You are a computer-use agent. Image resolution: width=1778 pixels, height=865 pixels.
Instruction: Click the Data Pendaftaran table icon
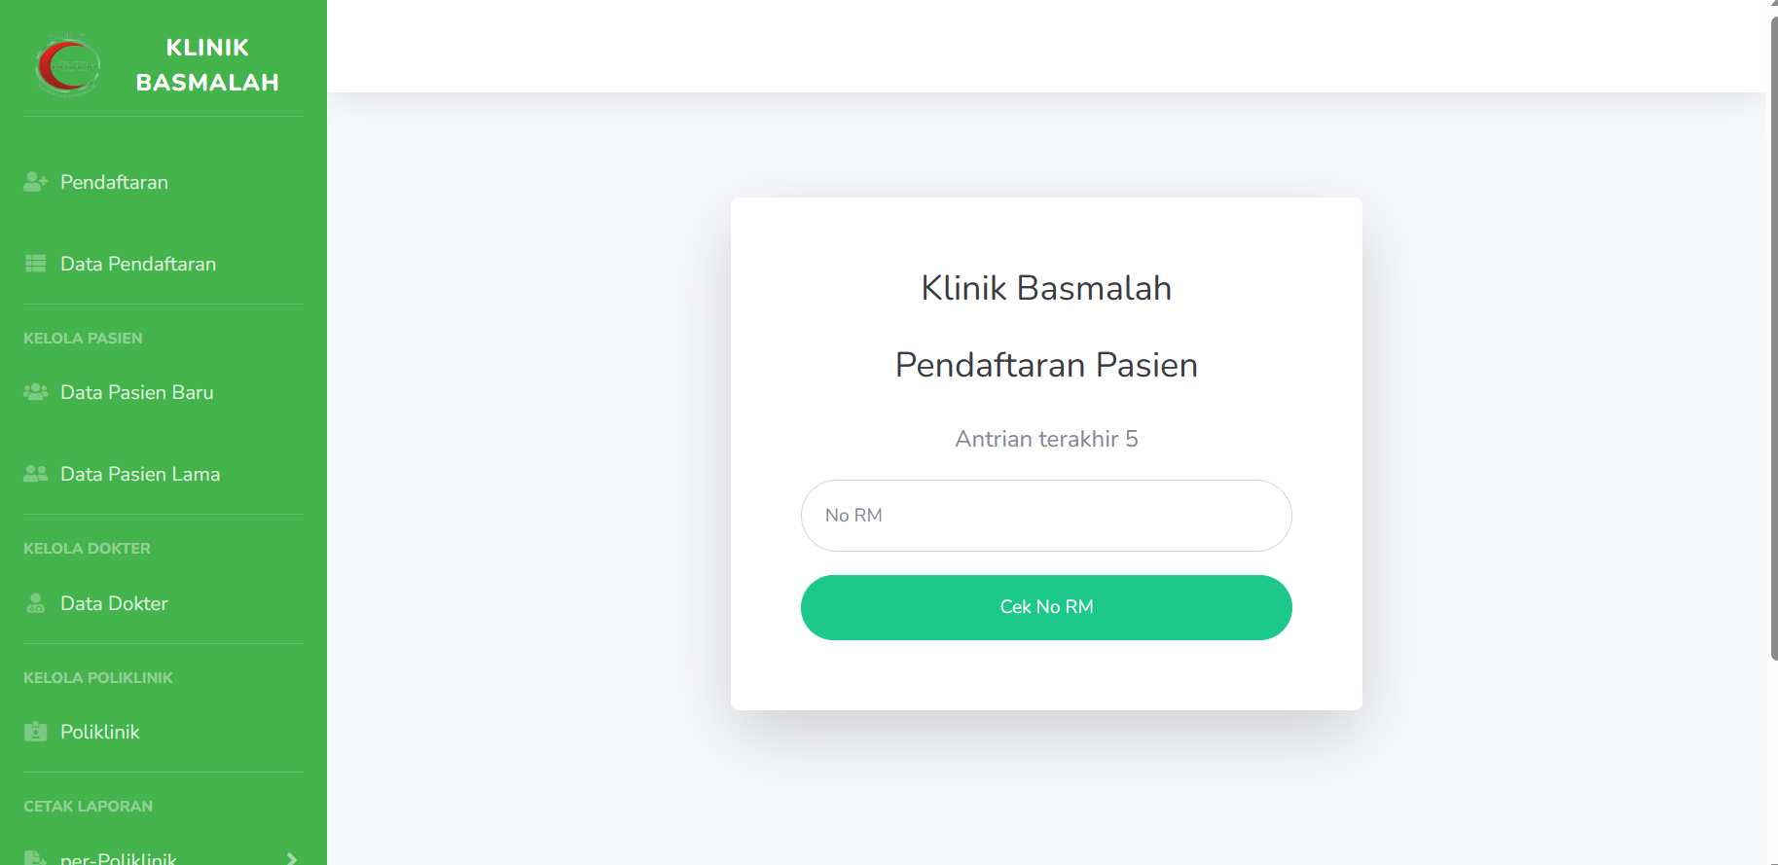[36, 264]
